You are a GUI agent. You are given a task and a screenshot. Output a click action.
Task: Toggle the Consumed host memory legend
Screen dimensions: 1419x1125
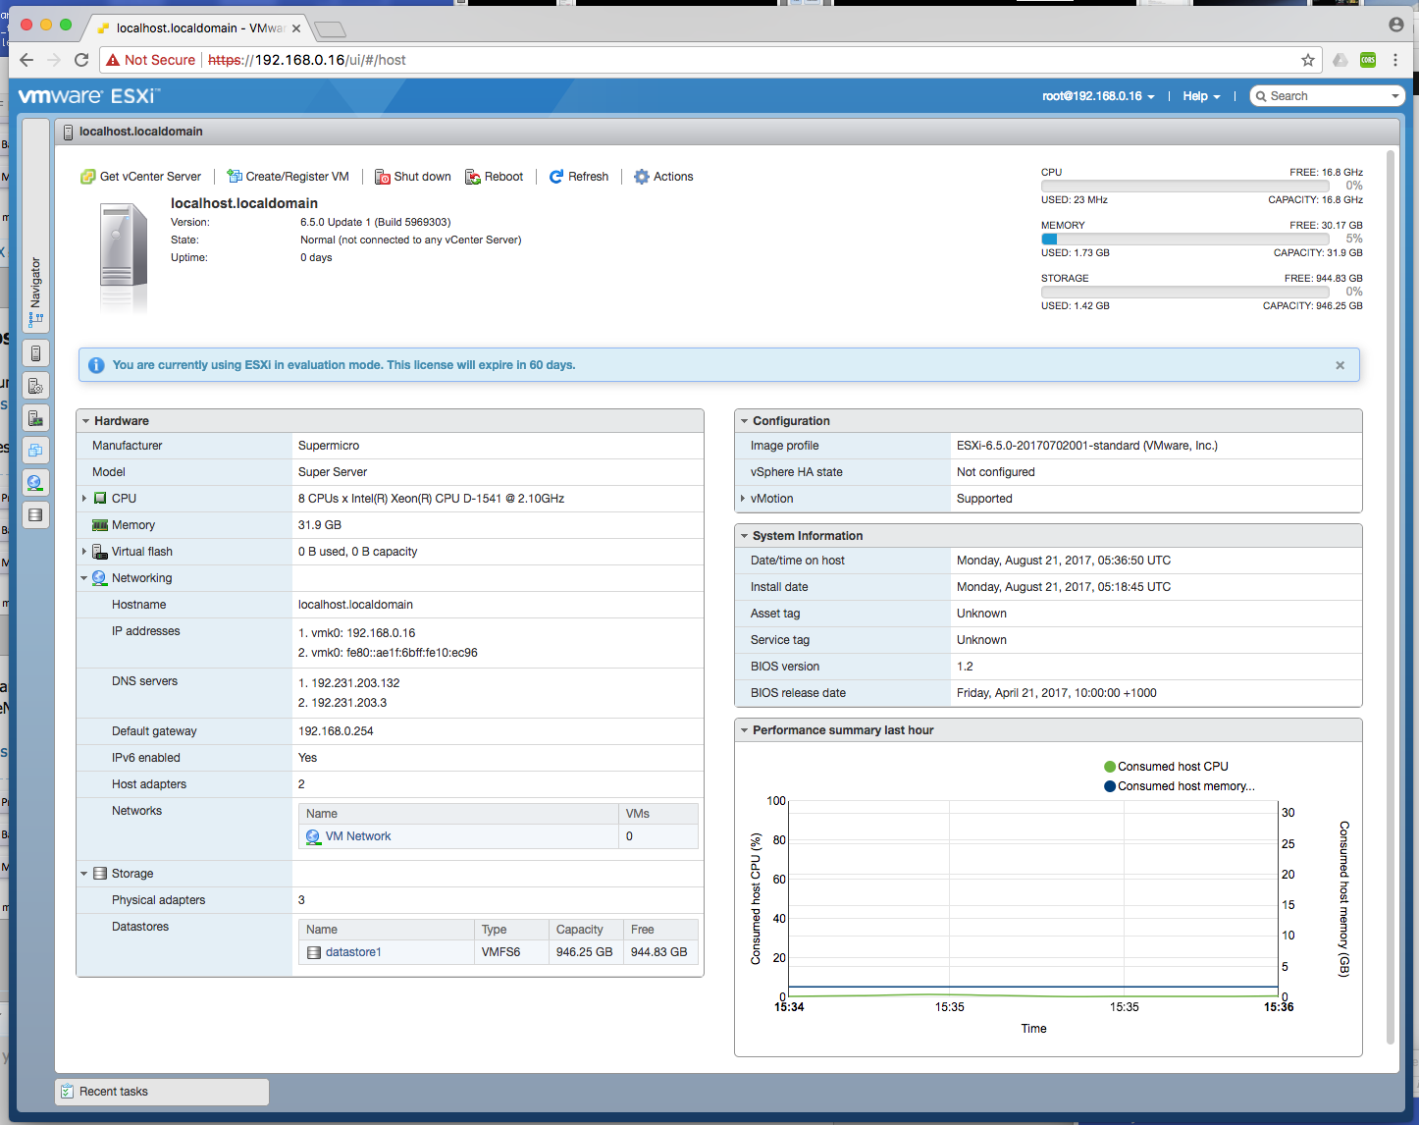coord(1180,786)
